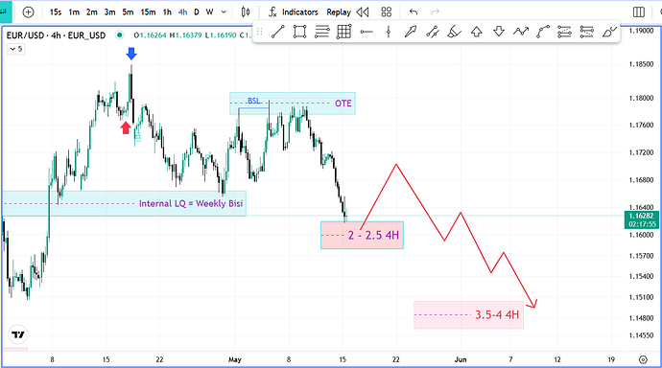Select the Long Position tool
The image size is (662, 368).
pos(564,32)
